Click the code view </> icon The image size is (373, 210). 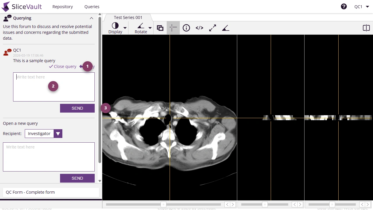coord(199,28)
